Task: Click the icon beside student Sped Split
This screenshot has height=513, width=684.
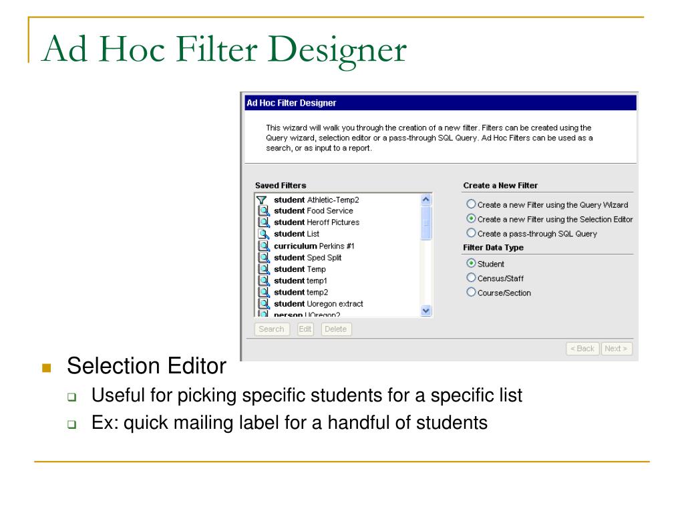Action: (x=263, y=257)
